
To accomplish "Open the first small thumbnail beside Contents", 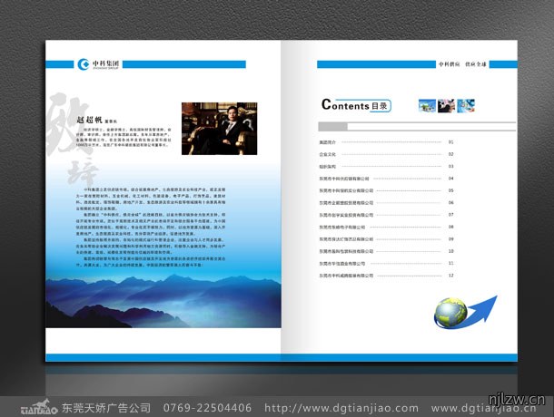I will pyautogui.click(x=427, y=106).
